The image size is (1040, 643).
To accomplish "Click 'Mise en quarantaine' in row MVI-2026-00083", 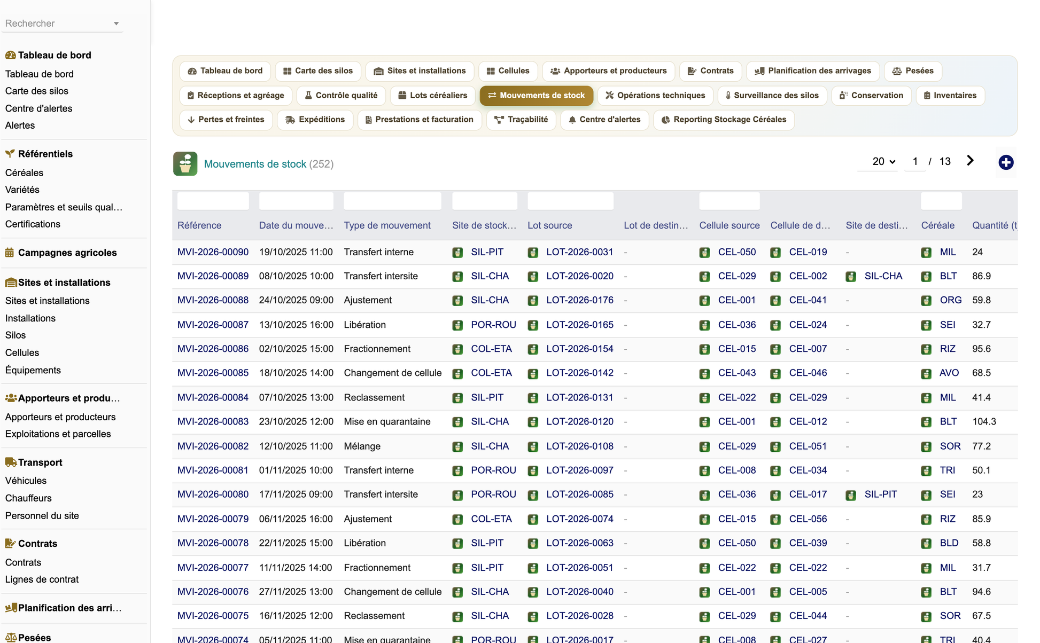I will pos(387,421).
